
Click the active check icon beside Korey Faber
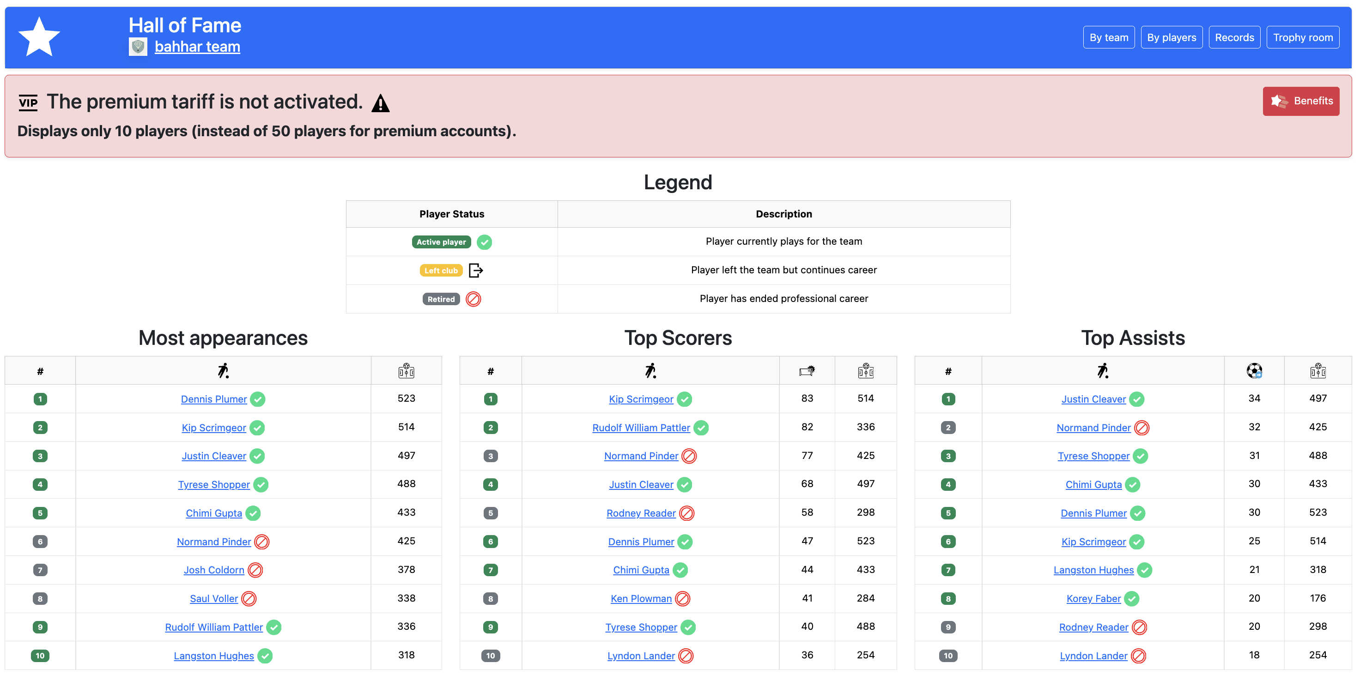pos(1131,598)
